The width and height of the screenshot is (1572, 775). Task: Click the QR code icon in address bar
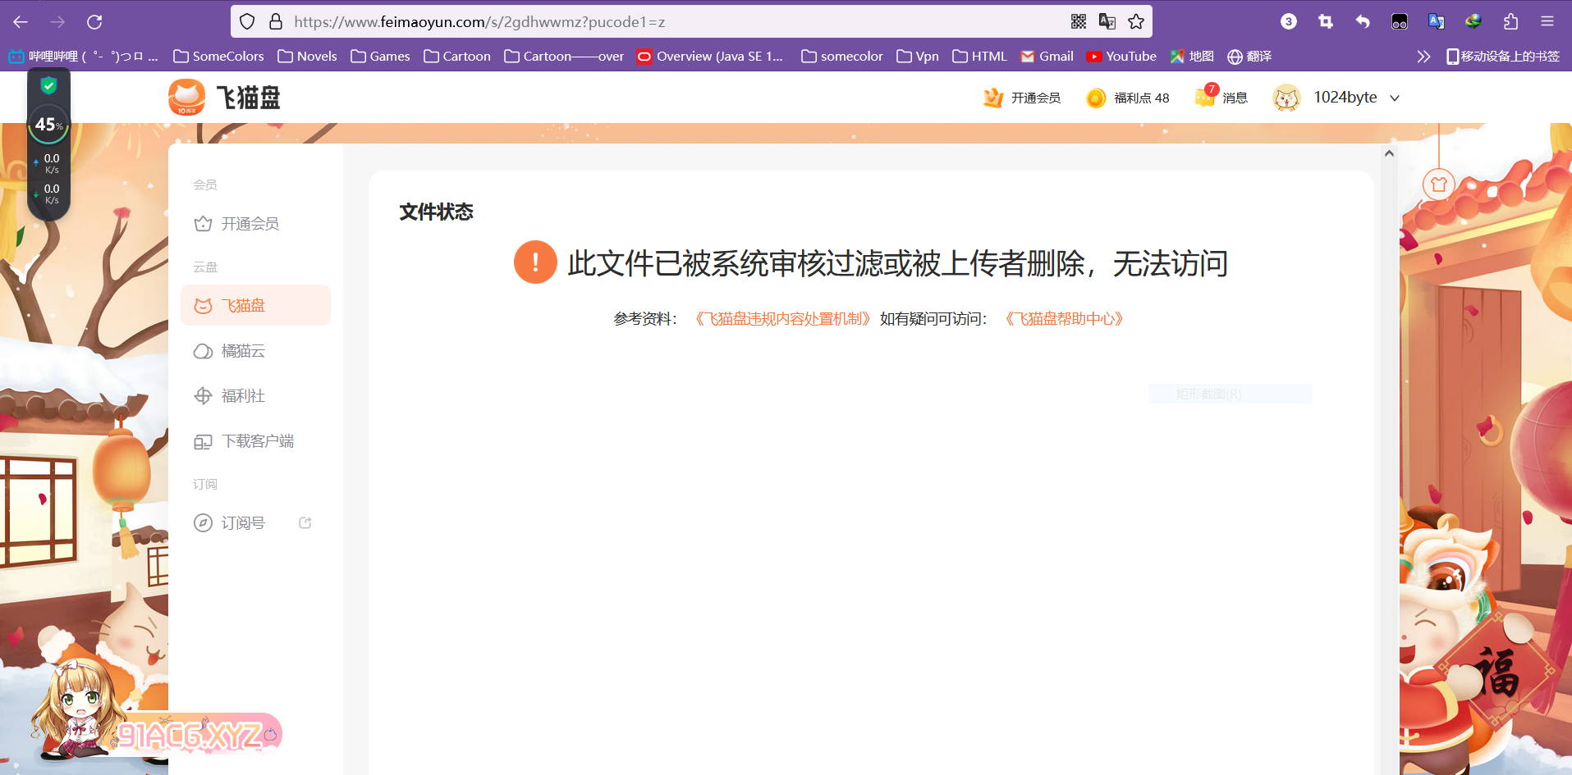pyautogui.click(x=1079, y=22)
